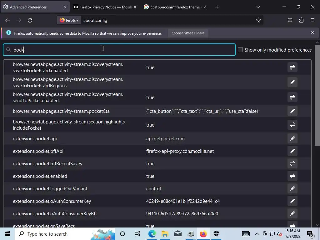320x240 pixels.
Task: Edit the pocketCta preference value
Action: coord(292,111)
